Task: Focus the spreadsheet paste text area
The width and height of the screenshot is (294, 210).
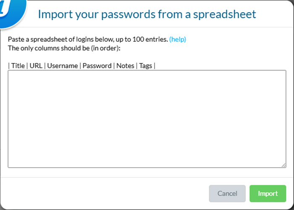Action: tap(147, 119)
